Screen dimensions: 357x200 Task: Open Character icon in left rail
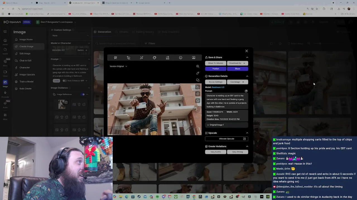pos(5,94)
